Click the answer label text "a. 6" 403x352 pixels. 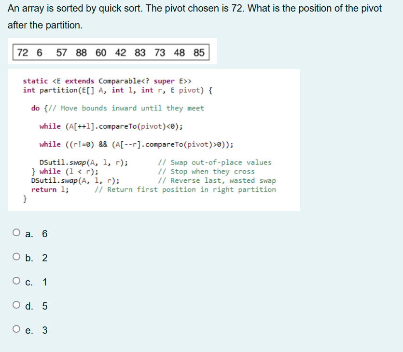(36, 233)
